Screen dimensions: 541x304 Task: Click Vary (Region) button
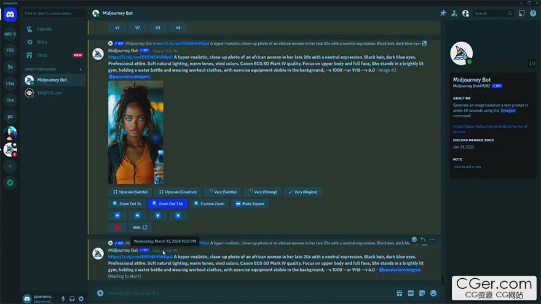point(303,192)
